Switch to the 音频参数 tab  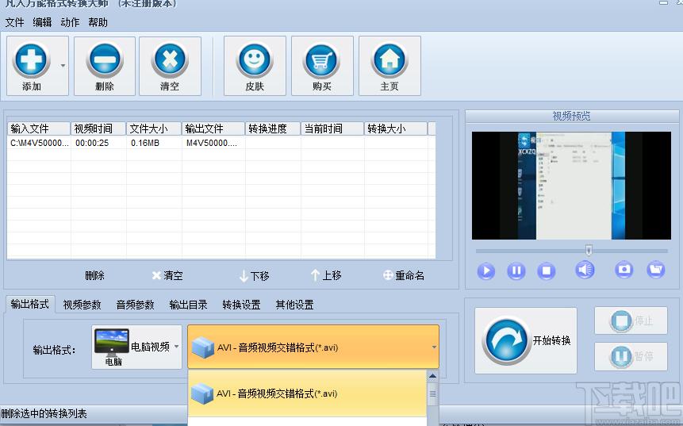135,305
